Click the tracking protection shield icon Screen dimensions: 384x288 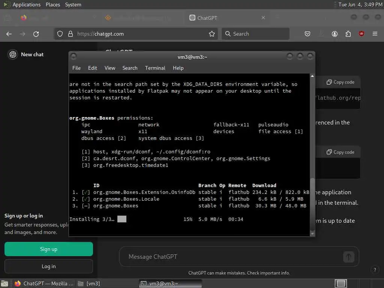[x=60, y=34]
